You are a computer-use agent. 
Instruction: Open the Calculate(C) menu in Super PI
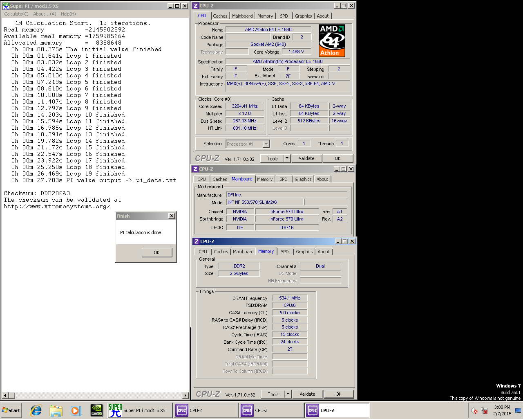point(16,14)
